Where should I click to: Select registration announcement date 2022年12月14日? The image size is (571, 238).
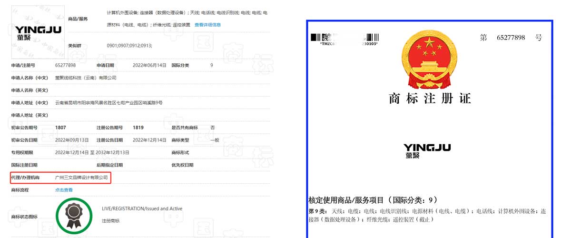click(x=149, y=140)
